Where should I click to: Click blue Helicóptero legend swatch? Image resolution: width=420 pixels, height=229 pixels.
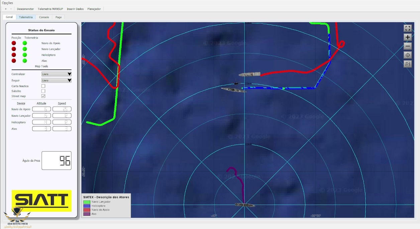87,206
